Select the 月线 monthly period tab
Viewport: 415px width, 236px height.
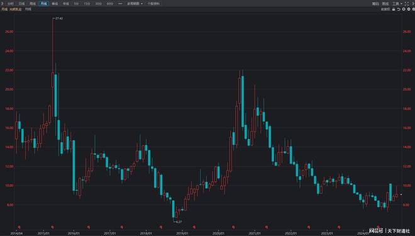(43, 4)
